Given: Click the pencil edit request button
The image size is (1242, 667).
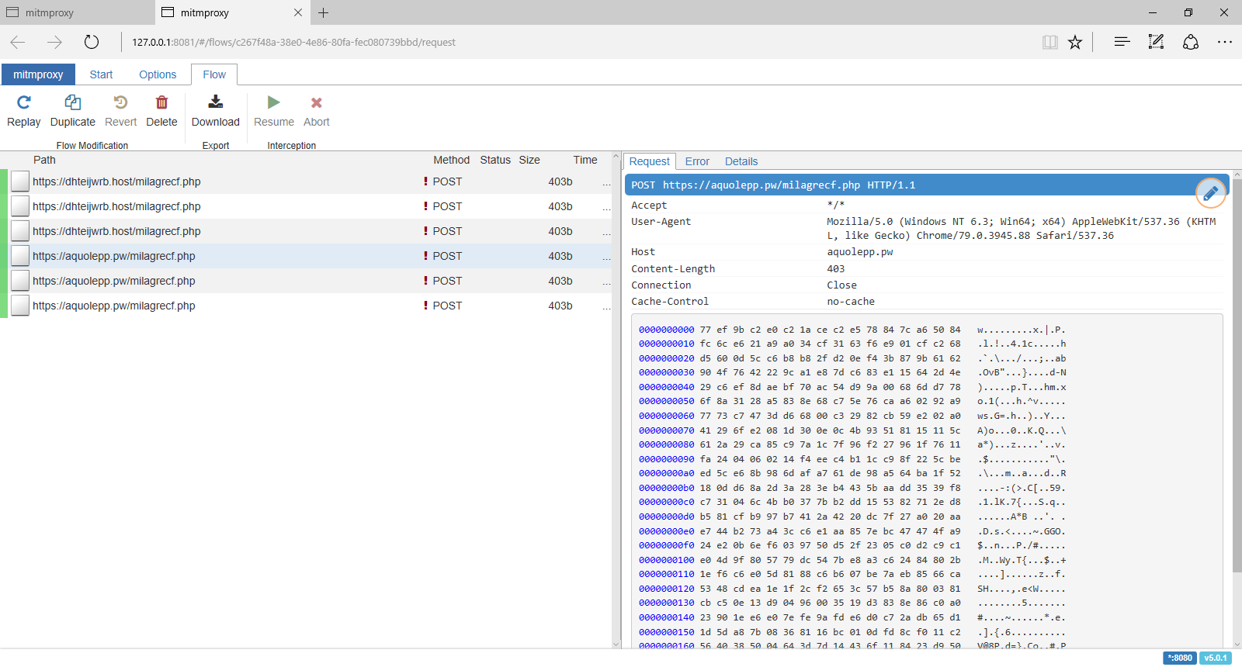Looking at the screenshot, I should [x=1211, y=193].
